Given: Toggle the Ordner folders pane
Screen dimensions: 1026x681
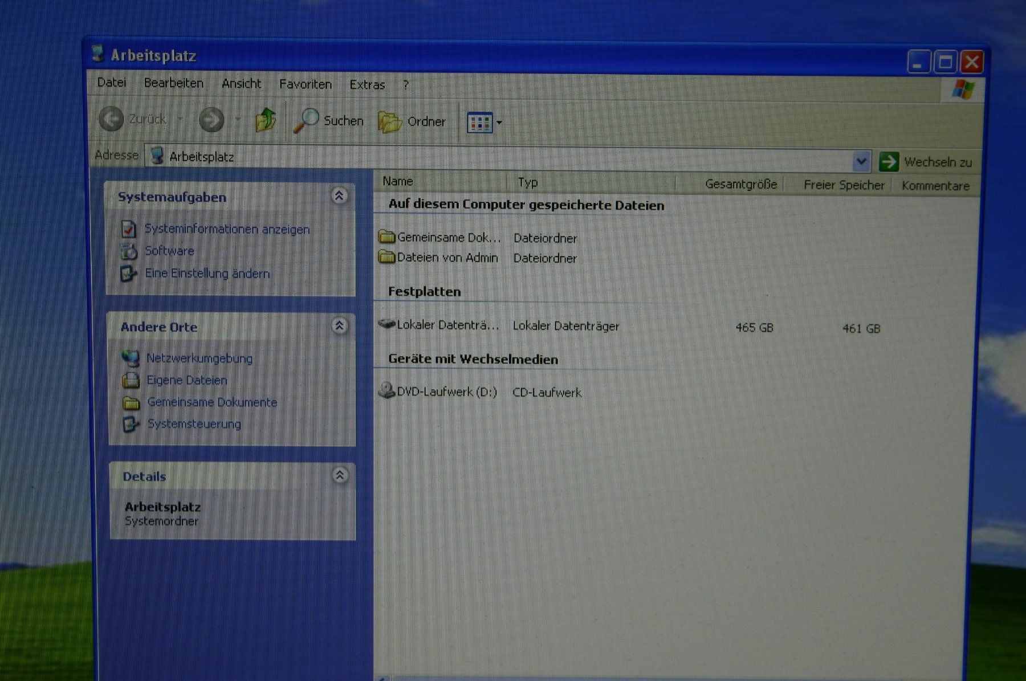Looking at the screenshot, I should (412, 121).
